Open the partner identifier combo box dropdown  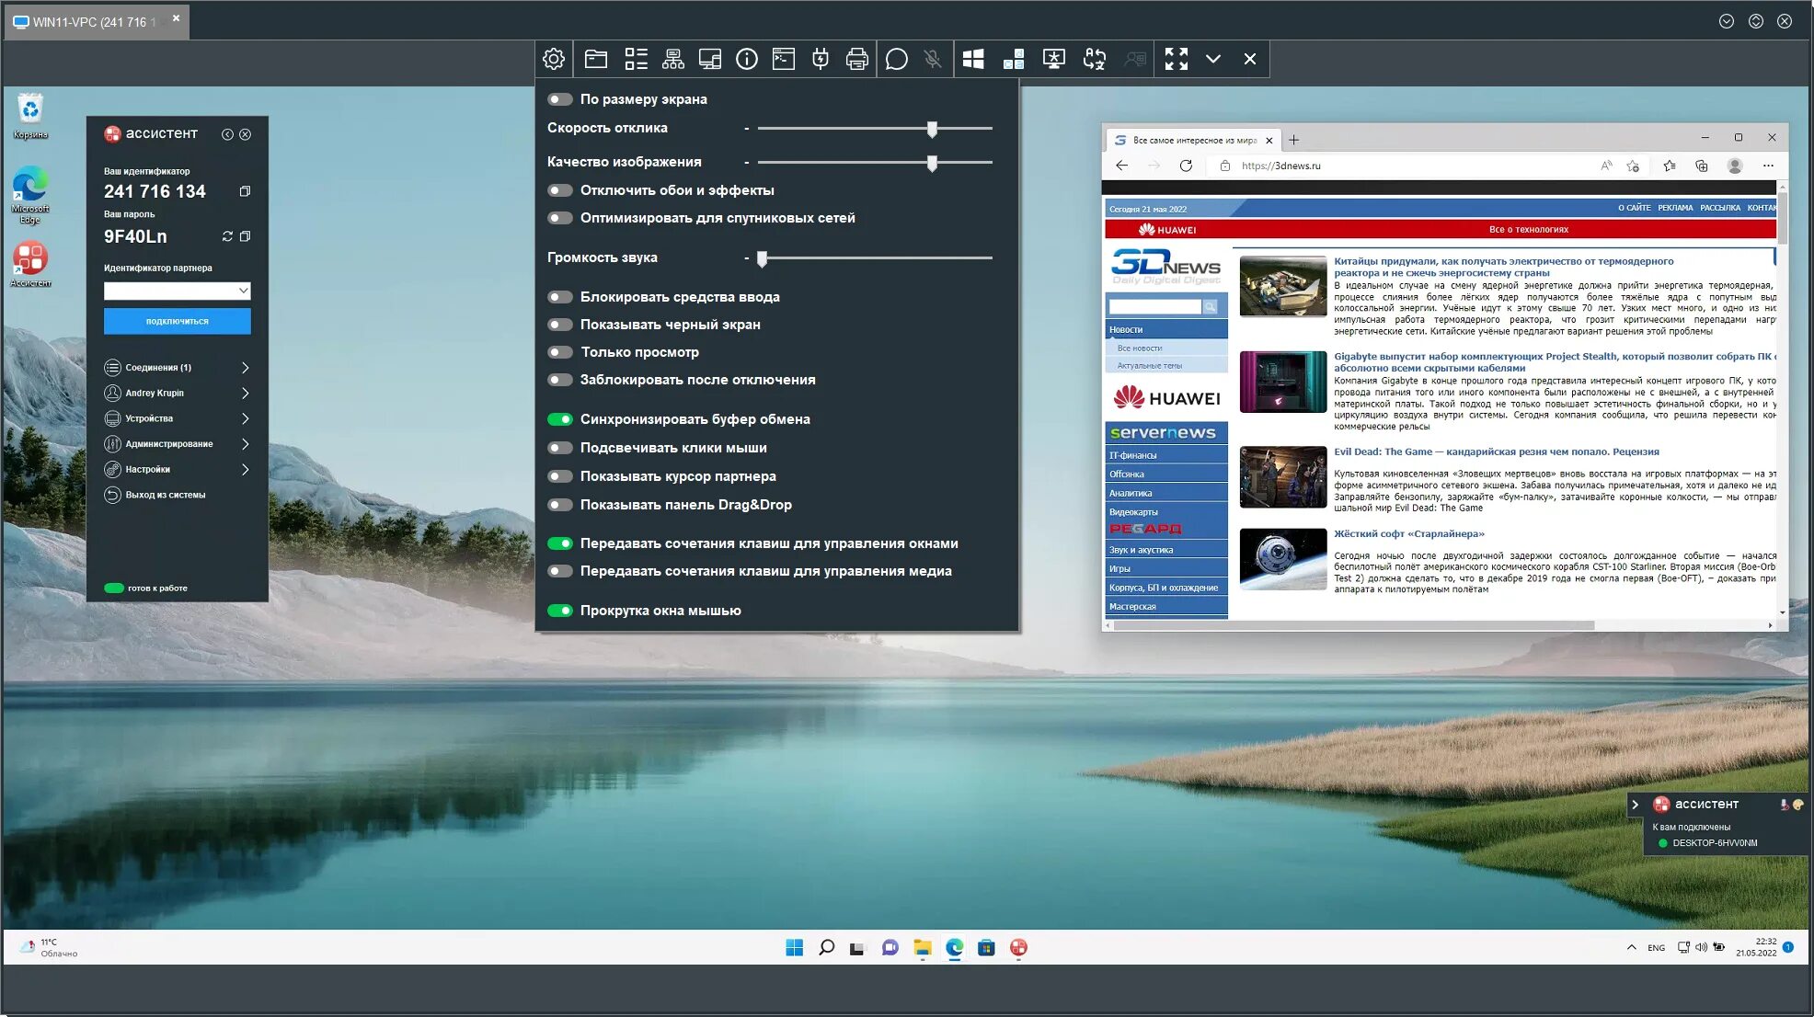point(243,291)
